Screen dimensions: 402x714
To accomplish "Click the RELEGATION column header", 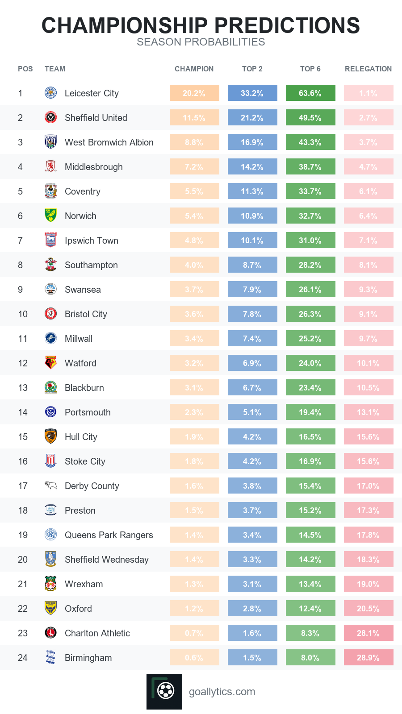I will (368, 69).
